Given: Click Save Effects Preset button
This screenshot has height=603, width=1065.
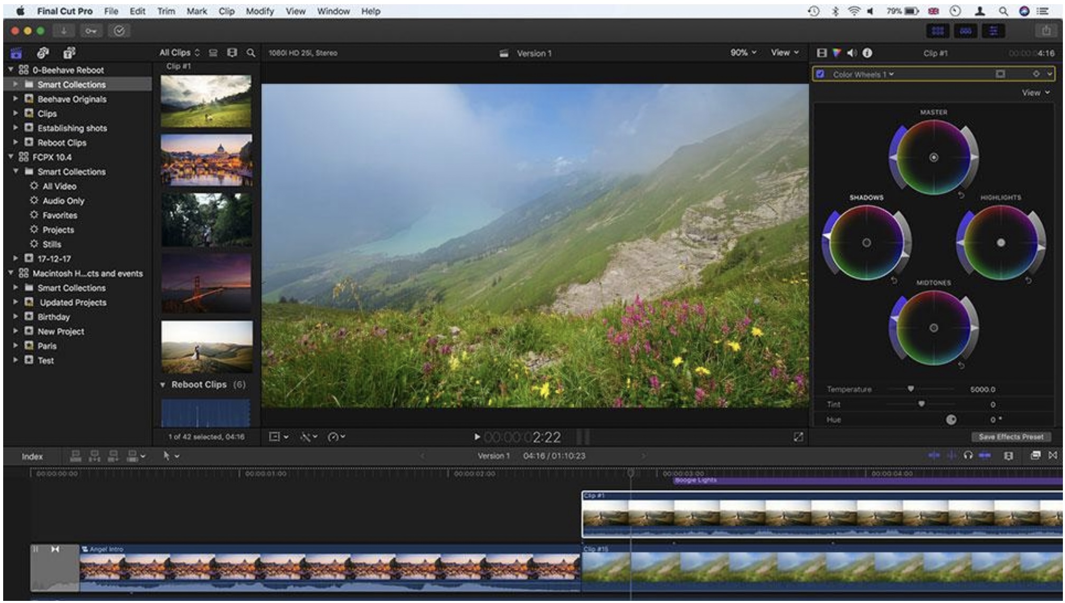Looking at the screenshot, I should tap(1011, 437).
